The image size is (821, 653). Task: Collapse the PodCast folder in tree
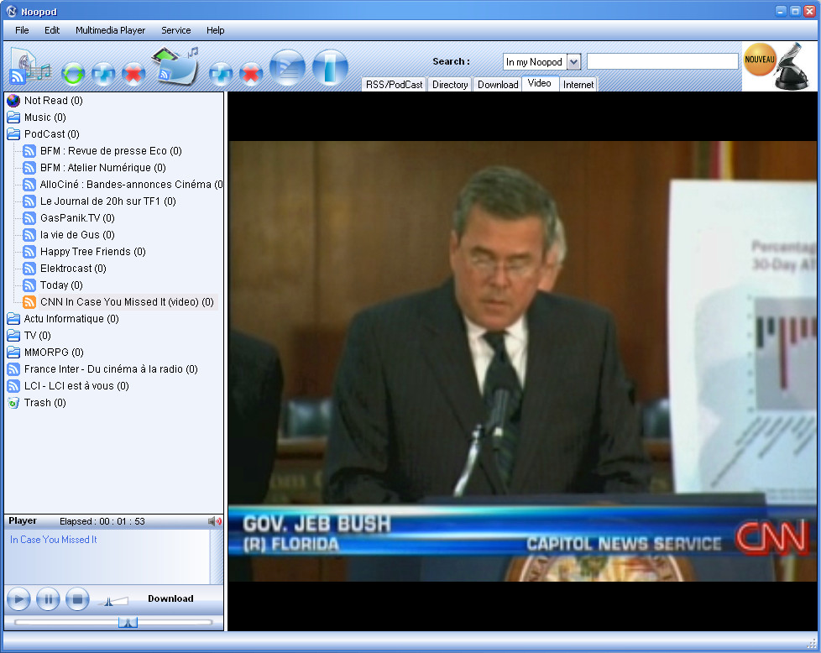13,134
